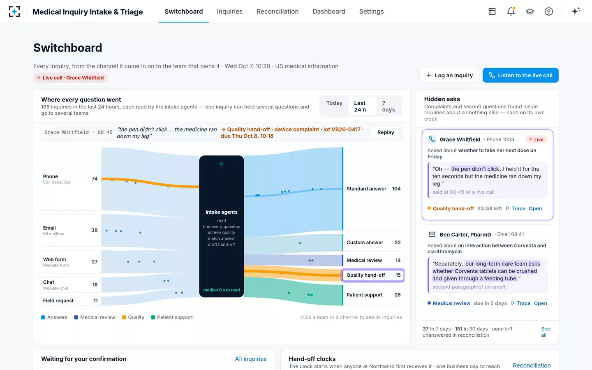Image resolution: width=592 pixels, height=370 pixels.
Task: Select the Patient support team node
Action: 373,295
